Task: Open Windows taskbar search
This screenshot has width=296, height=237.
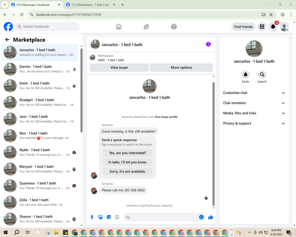Action: pyautogui.click(x=17, y=232)
